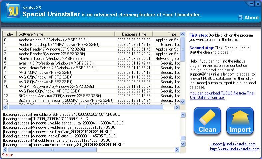Click the Special Uninstaller SU logo

tap(13, 11)
